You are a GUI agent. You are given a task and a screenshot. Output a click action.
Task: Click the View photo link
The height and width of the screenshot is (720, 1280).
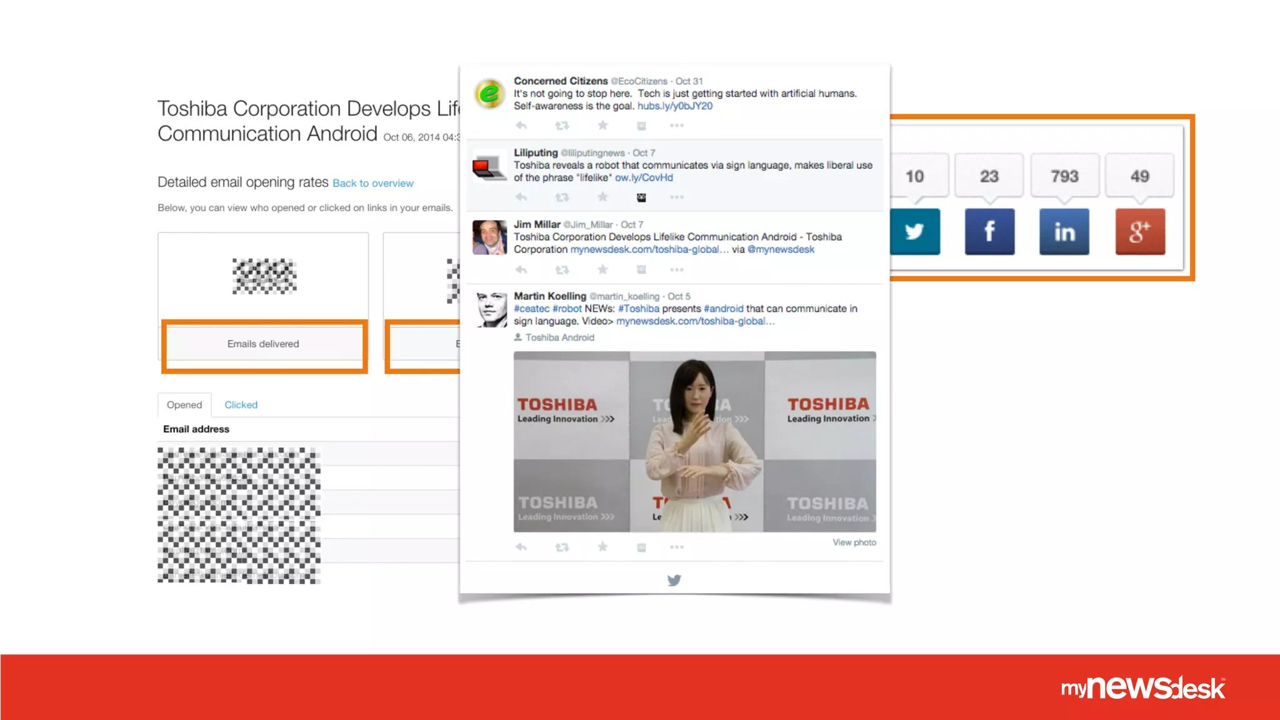pyautogui.click(x=854, y=542)
